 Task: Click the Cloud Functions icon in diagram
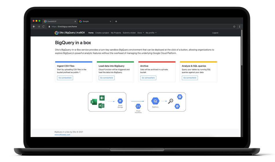(138, 106)
